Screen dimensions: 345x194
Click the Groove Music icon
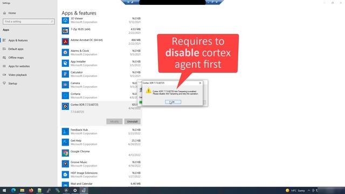pos(65,164)
